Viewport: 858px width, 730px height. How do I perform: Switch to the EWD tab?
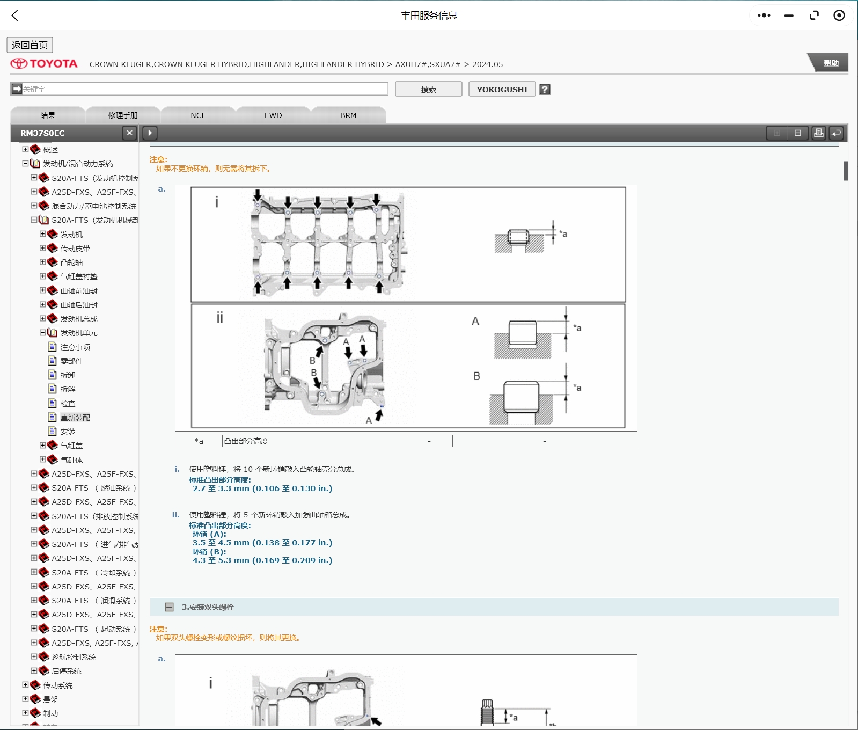coord(273,115)
